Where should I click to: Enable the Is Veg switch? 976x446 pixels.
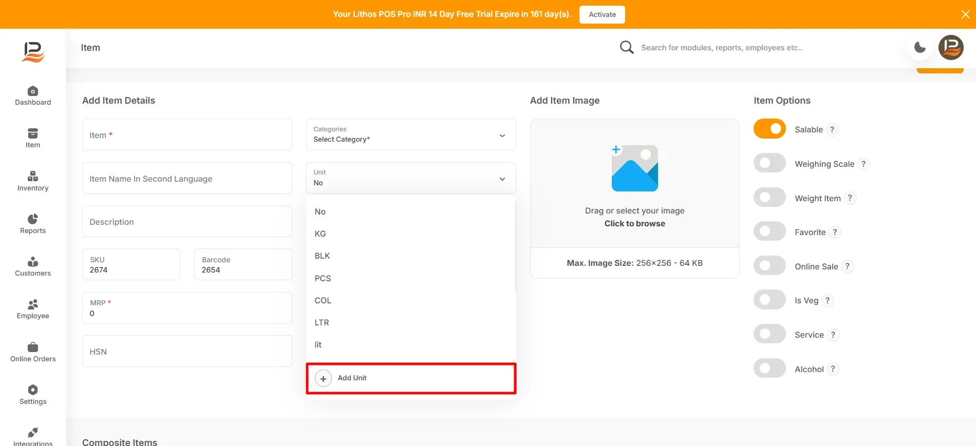point(769,300)
